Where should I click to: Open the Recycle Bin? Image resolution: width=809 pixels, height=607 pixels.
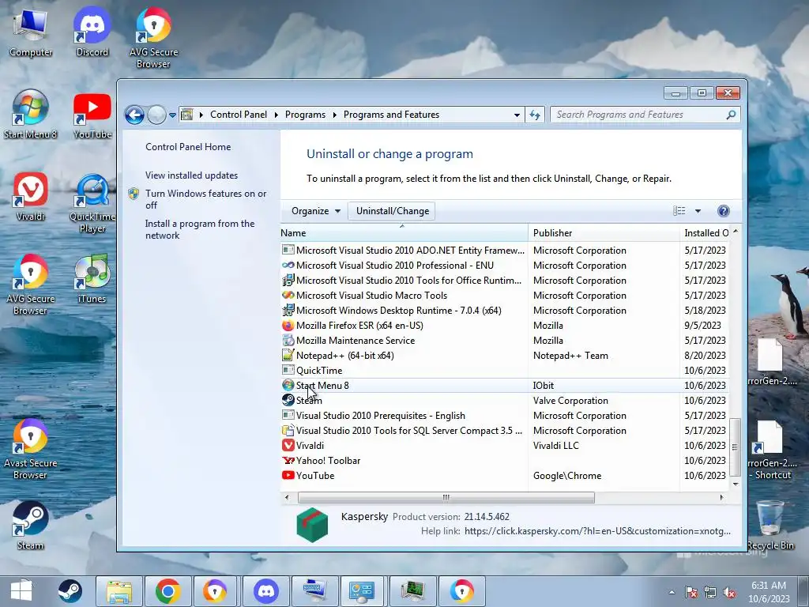(769, 526)
